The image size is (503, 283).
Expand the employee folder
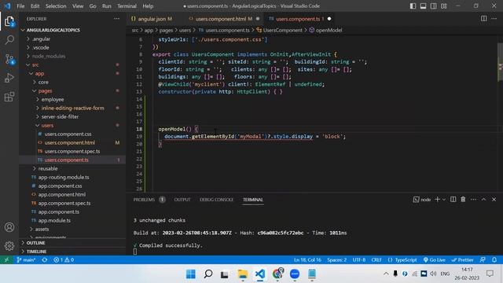pyautogui.click(x=53, y=100)
